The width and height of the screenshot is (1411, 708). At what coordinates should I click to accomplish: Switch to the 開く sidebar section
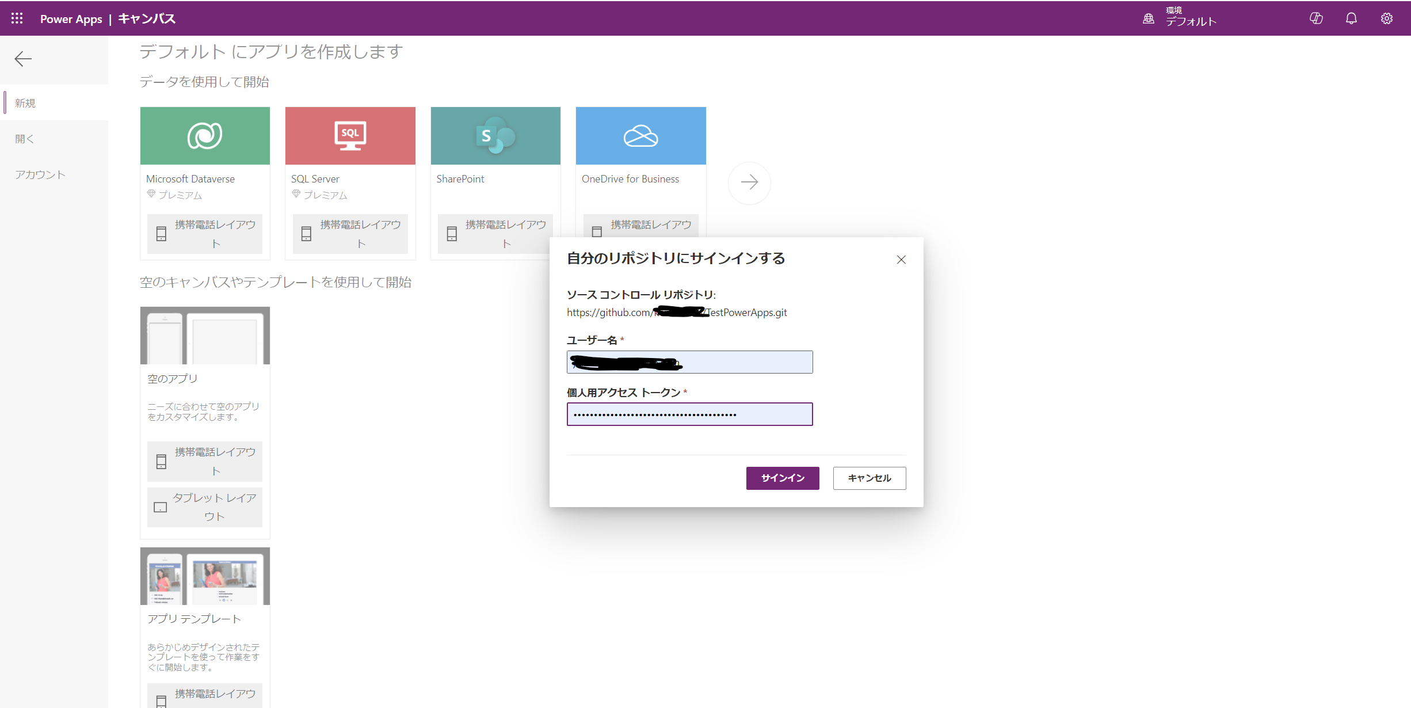(x=24, y=139)
